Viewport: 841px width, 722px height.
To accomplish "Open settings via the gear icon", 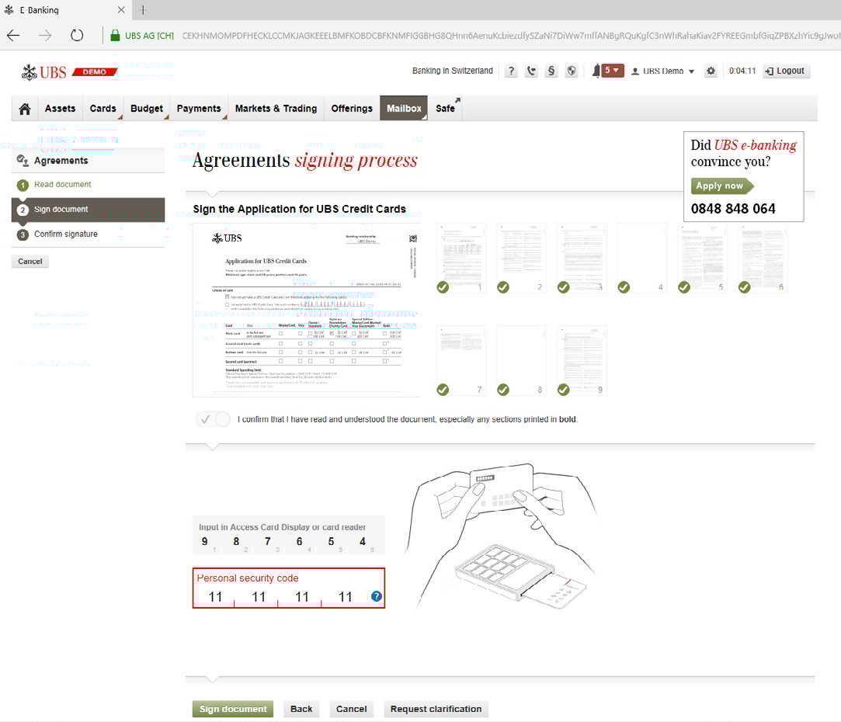I will 711,71.
